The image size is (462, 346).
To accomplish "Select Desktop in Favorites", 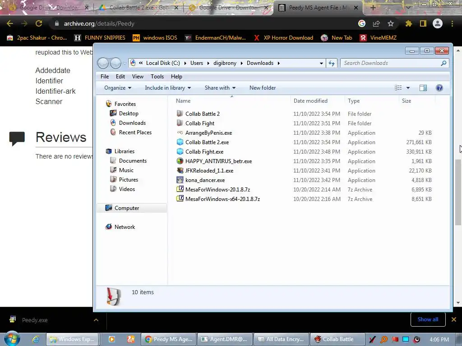I will (x=129, y=113).
